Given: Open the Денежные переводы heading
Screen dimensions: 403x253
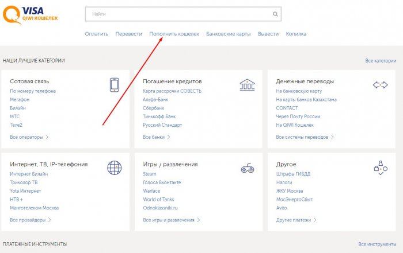Looking at the screenshot, I should click(x=305, y=81).
